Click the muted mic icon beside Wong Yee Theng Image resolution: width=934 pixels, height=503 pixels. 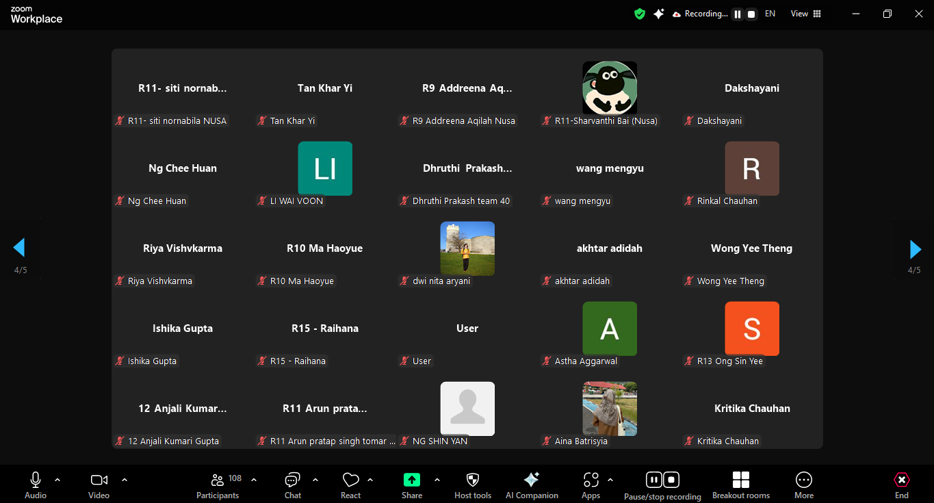(689, 281)
